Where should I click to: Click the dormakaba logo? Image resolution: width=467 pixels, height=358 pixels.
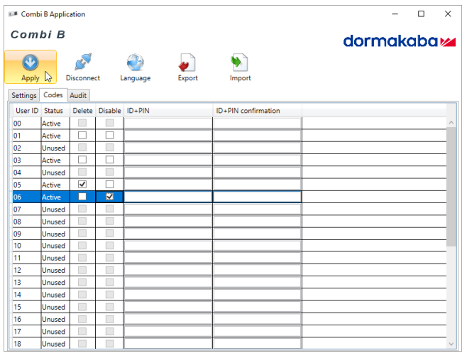[399, 41]
